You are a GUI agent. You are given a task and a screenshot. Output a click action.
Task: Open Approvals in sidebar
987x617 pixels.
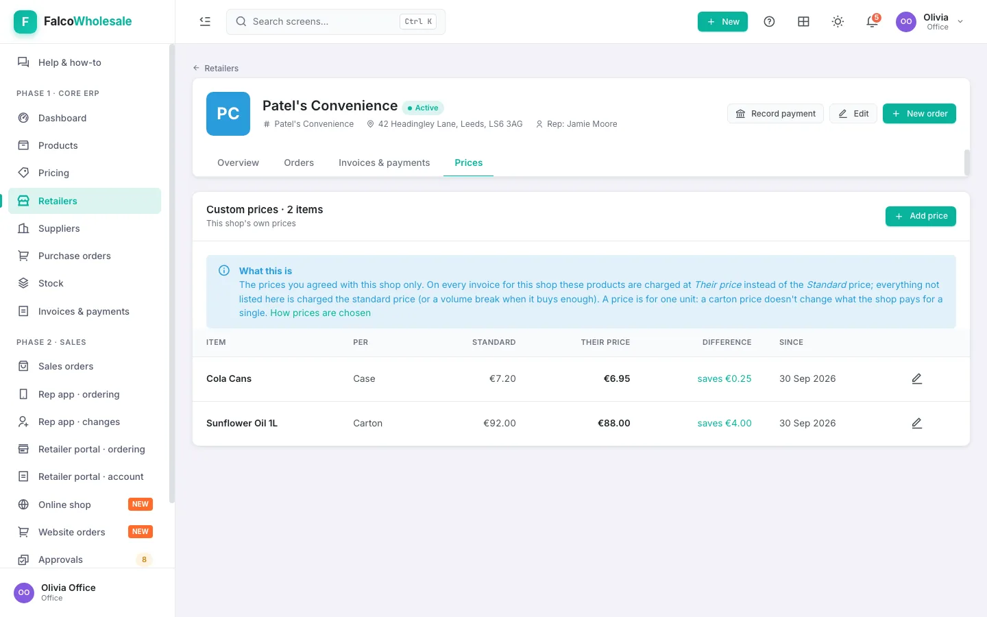[85, 559]
